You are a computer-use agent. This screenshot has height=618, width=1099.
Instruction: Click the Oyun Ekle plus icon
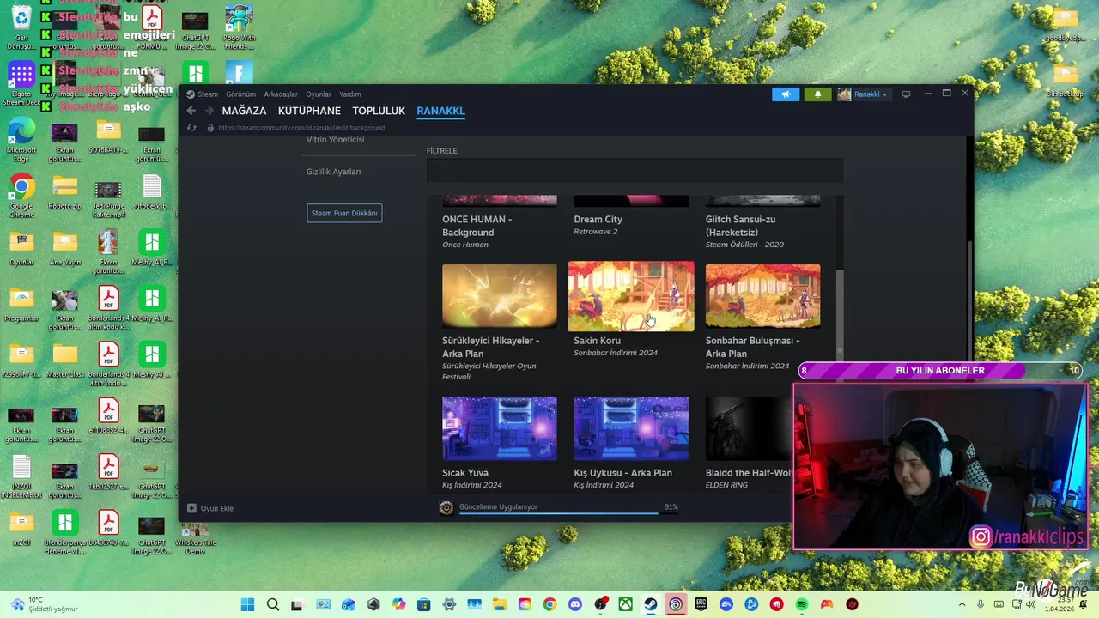click(191, 508)
